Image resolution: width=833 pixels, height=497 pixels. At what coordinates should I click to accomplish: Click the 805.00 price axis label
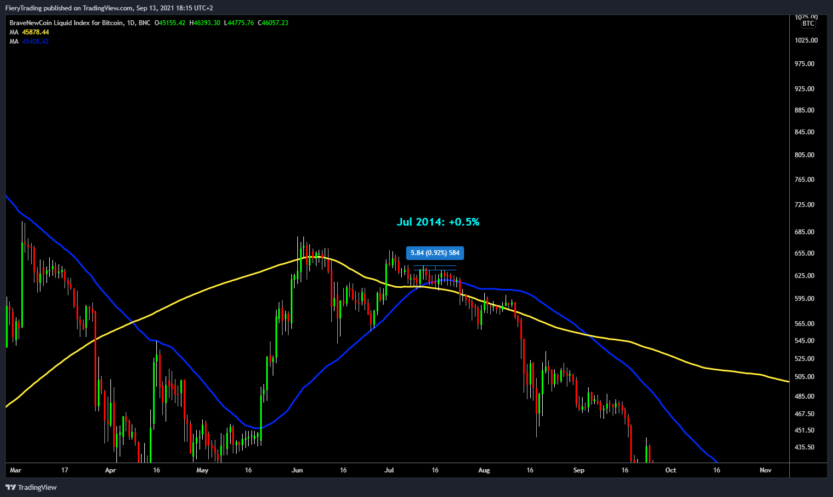(805, 155)
